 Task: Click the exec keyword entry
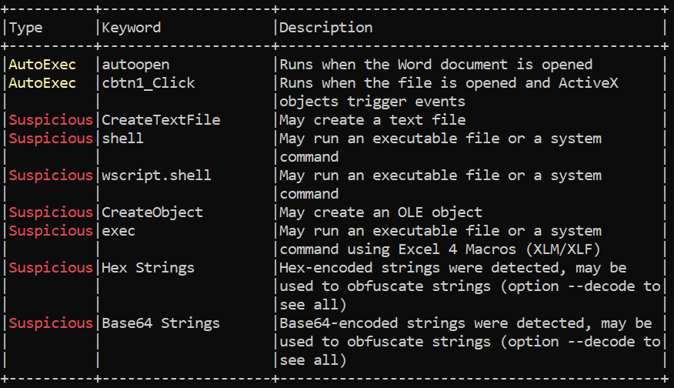tap(118, 231)
